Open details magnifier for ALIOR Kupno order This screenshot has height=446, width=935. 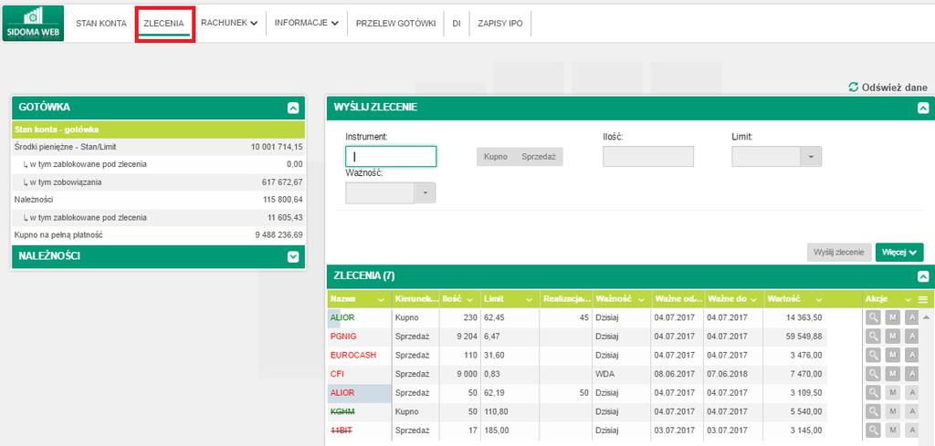tap(873, 318)
